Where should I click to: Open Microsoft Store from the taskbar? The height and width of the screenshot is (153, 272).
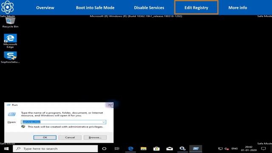(x=156, y=149)
